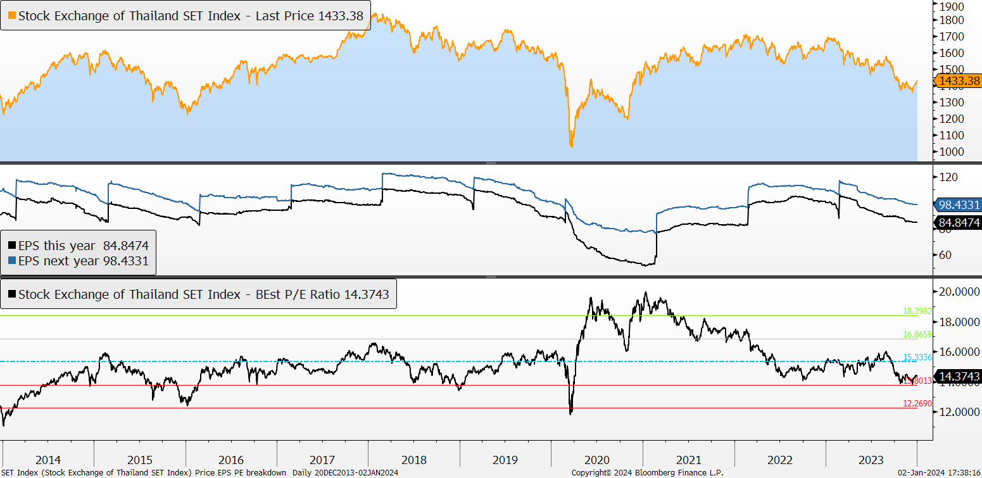Select the EPS this year legend text
The height and width of the screenshot is (478, 982).
click(x=82, y=246)
